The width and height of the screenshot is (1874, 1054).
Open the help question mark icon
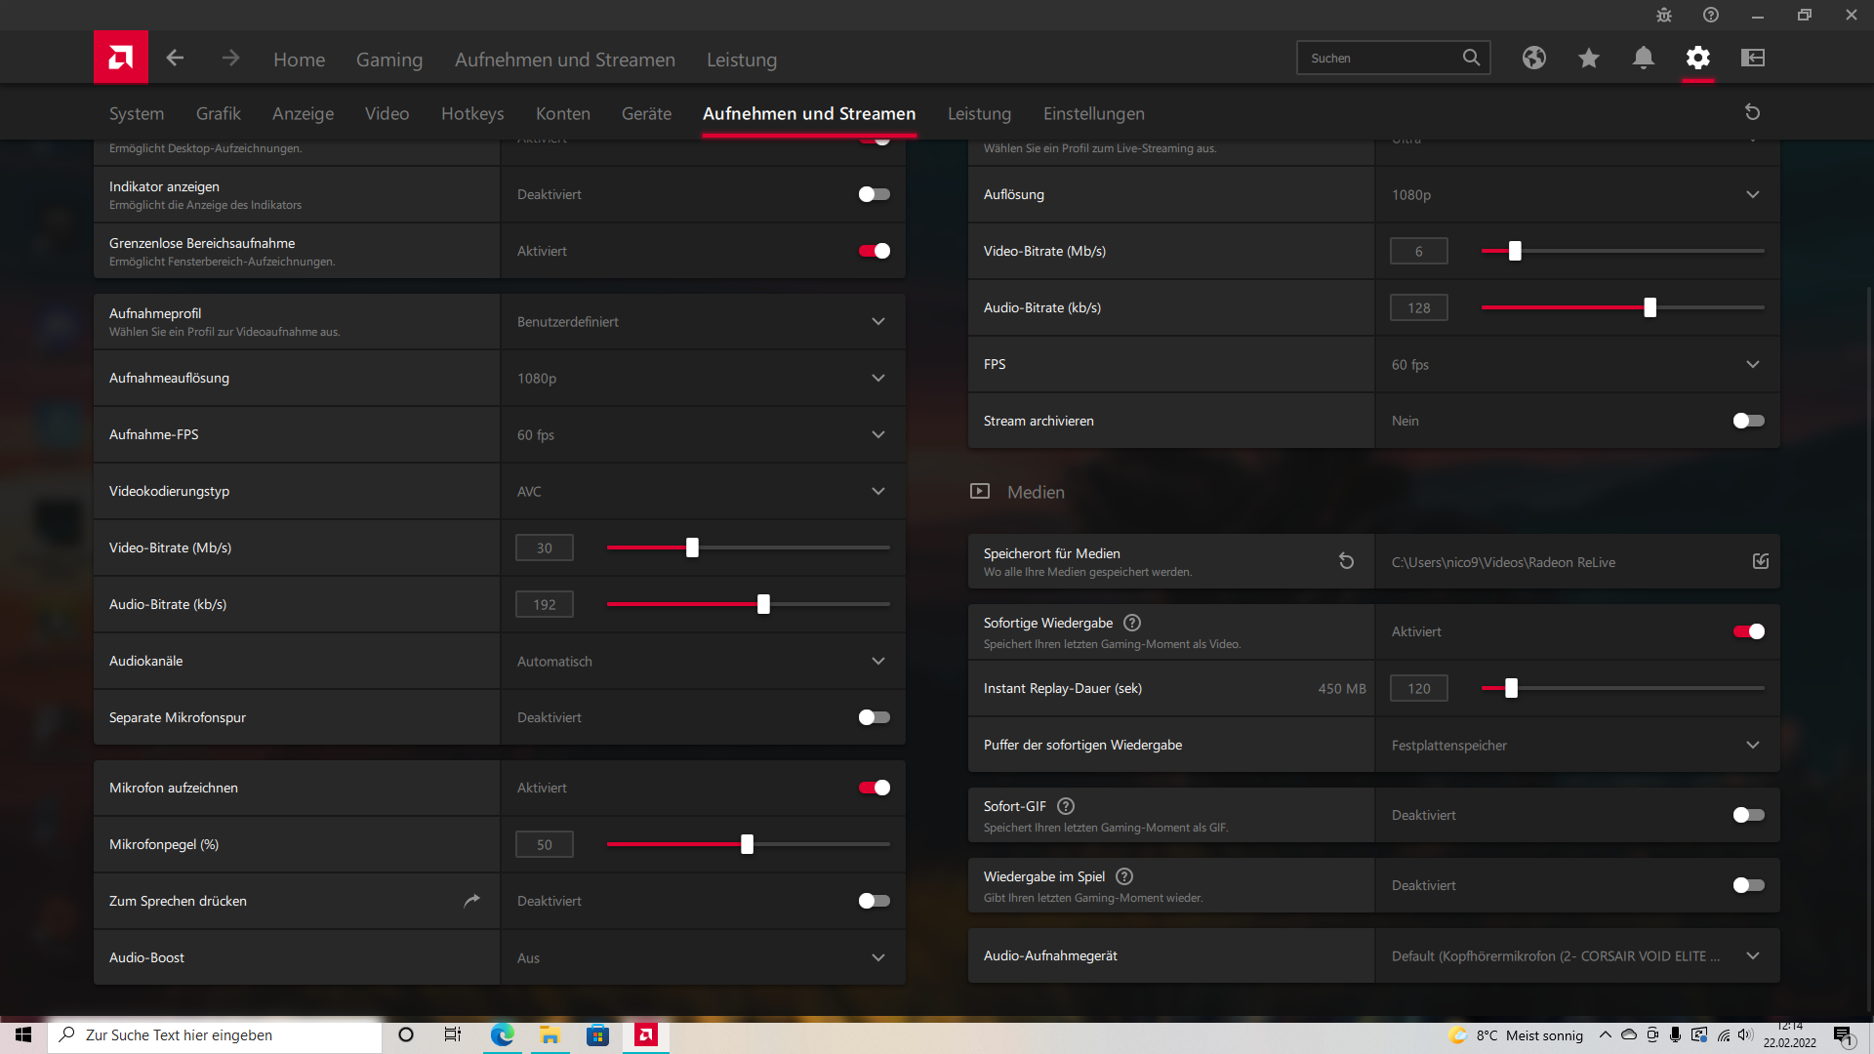point(1711,15)
